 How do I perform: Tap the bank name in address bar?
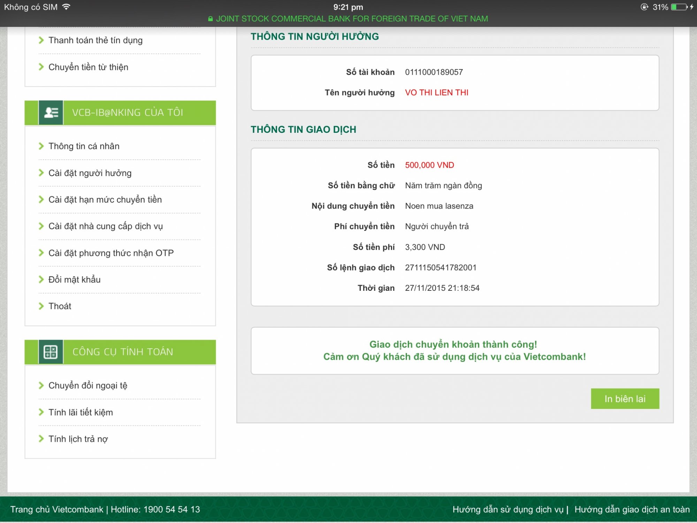352,19
